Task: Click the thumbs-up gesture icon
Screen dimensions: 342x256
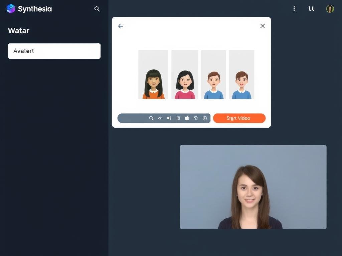Action: [x=187, y=118]
